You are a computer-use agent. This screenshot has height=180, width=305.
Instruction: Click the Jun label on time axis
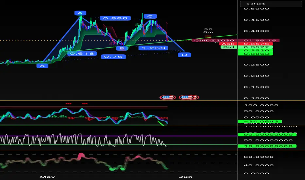pos(186,177)
